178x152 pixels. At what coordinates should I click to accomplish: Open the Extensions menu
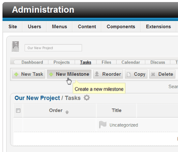point(158,27)
